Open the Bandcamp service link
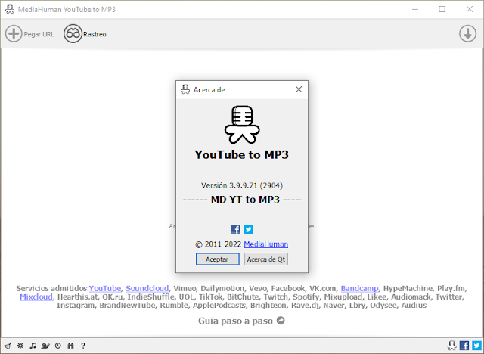484x354 pixels. (359, 288)
